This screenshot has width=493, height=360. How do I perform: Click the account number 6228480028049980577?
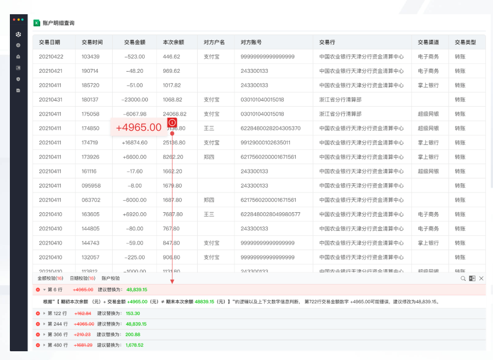(x=271, y=214)
